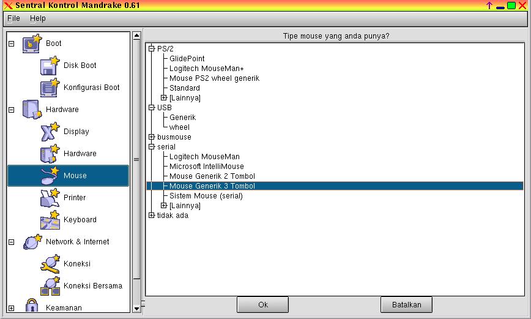This screenshot has width=531, height=319.
Task: Open the Hardware sub-item icon
Action: (x=50, y=154)
